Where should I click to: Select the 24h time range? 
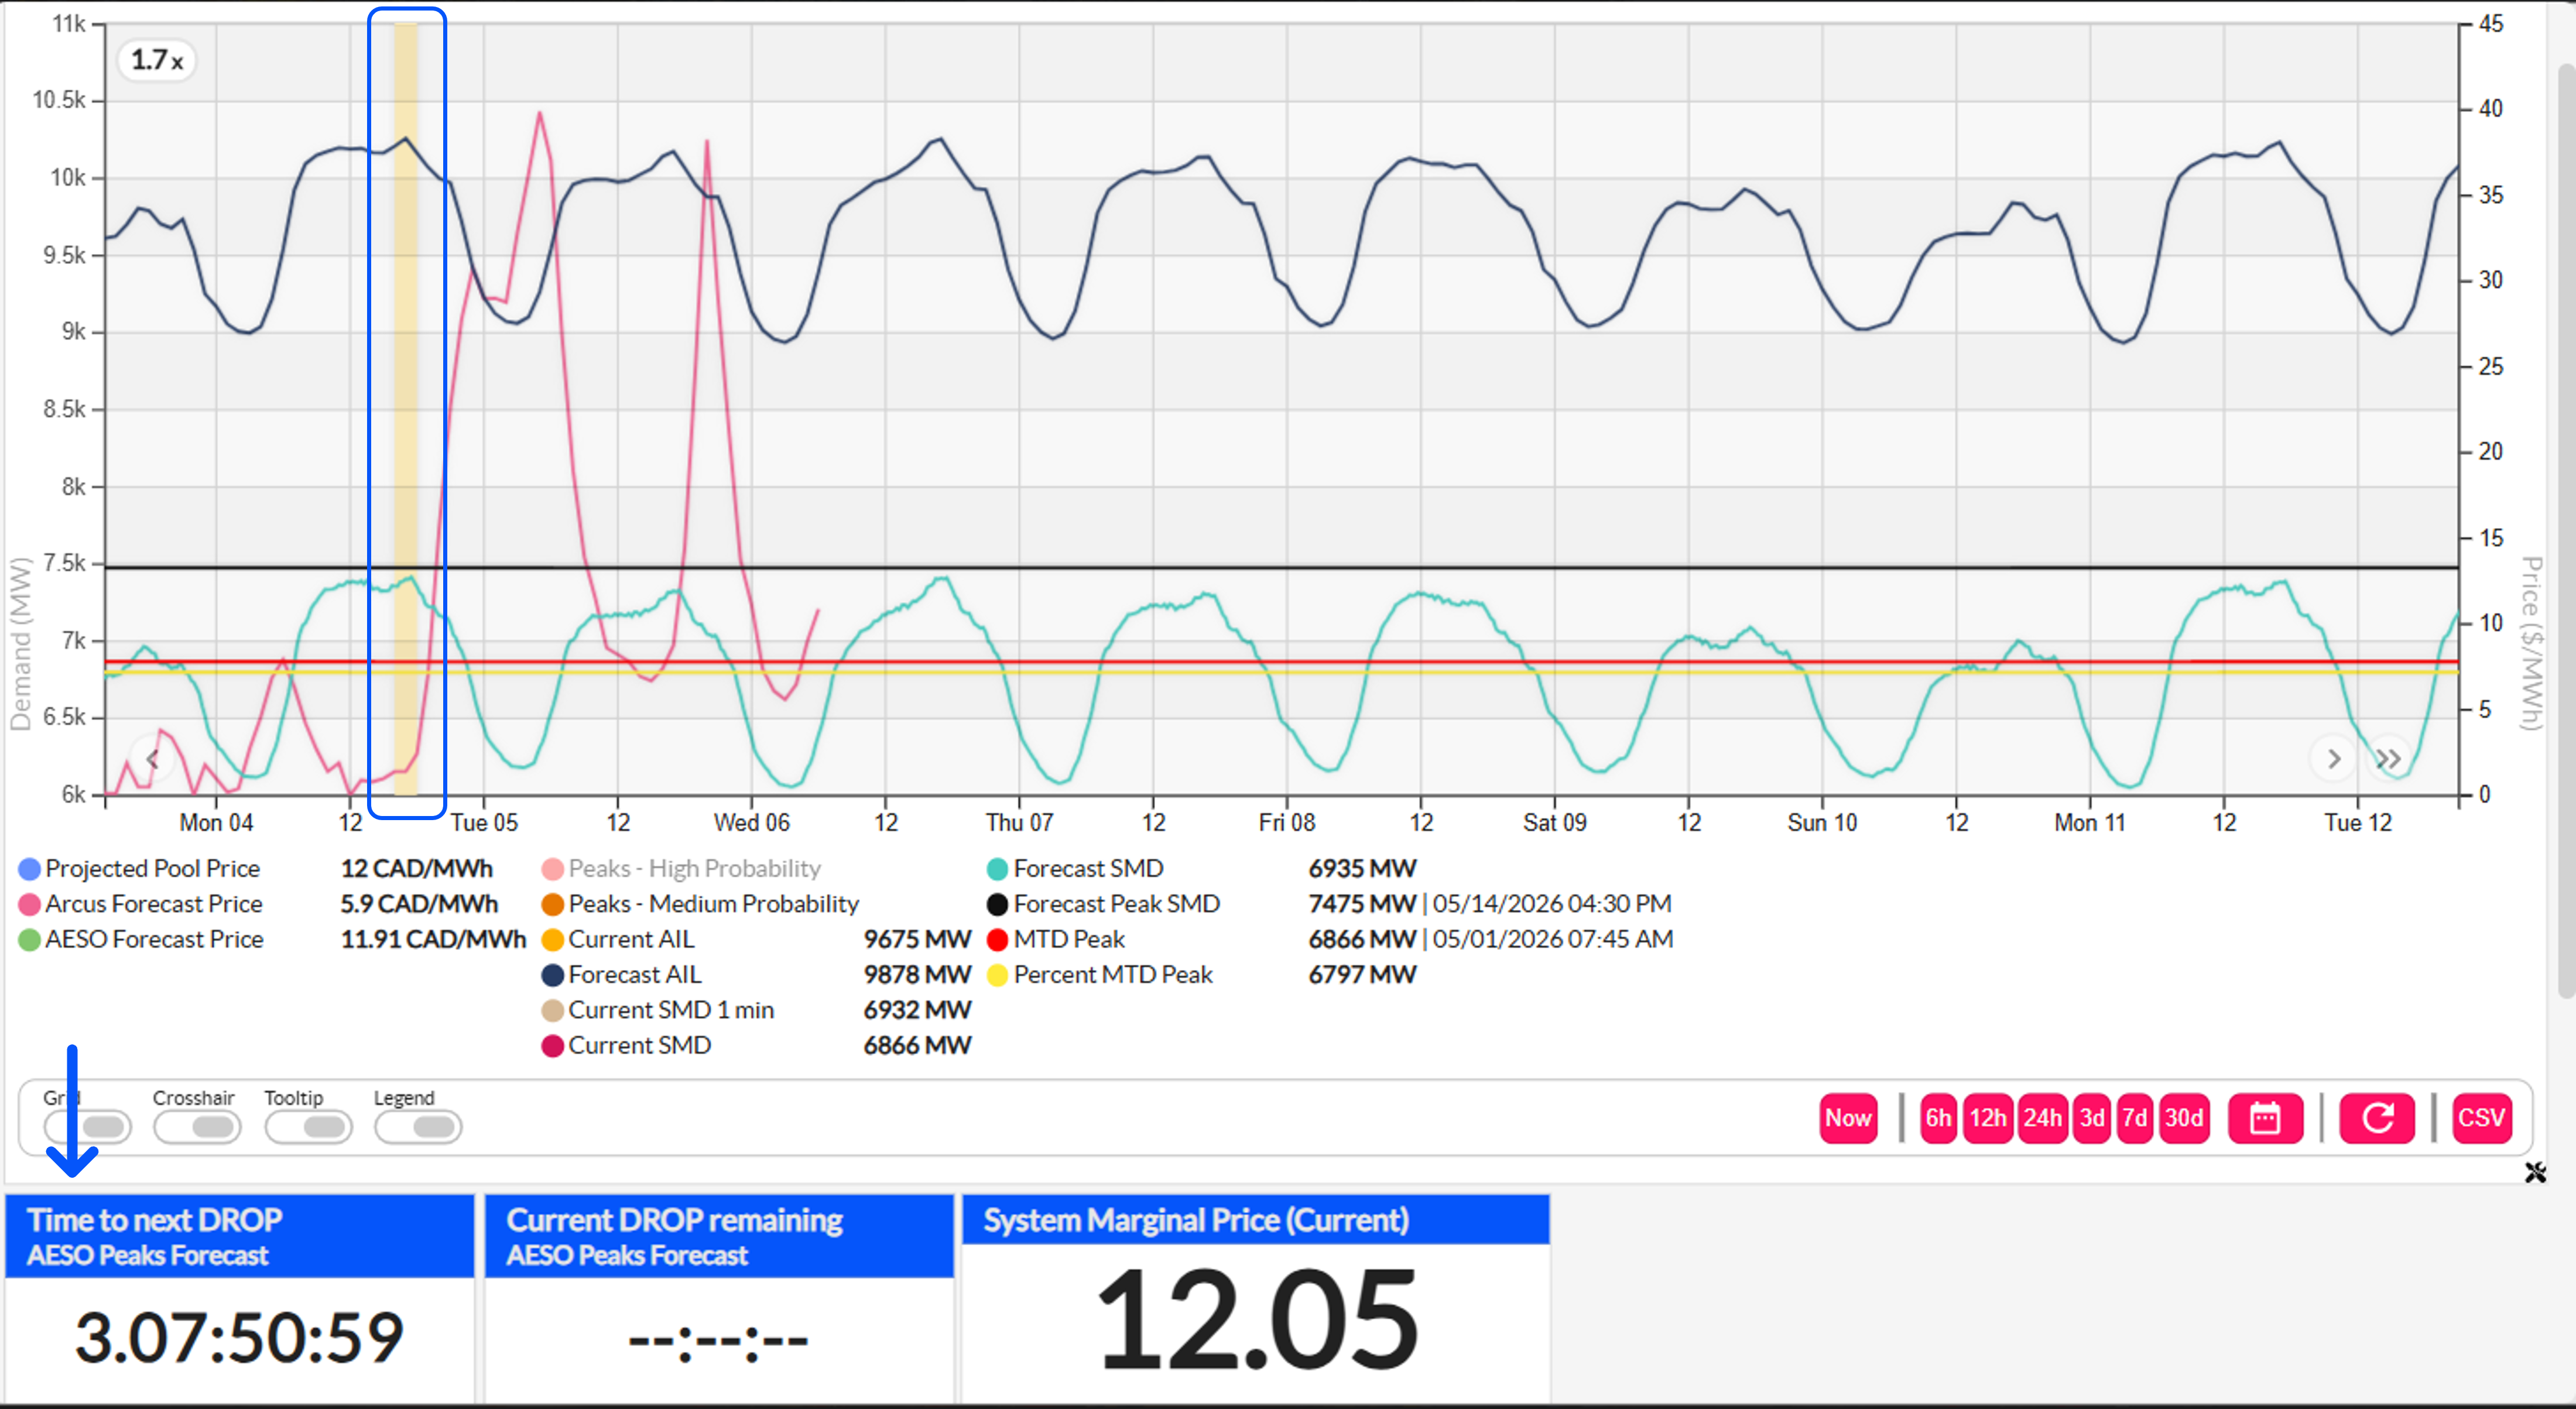2042,1118
